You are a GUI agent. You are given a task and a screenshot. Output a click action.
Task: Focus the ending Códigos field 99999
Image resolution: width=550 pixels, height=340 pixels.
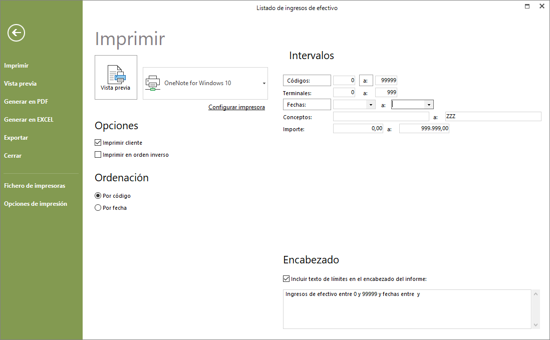386,80
